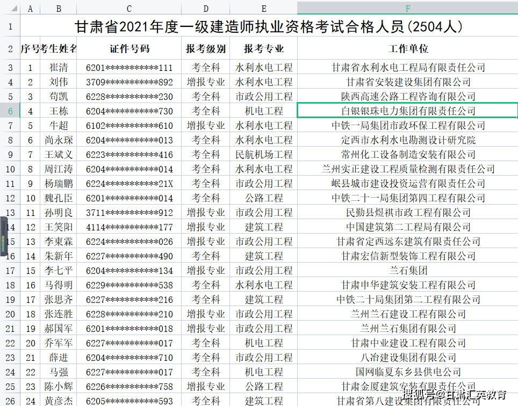
Task: Select column A header
Action: [30, 8]
